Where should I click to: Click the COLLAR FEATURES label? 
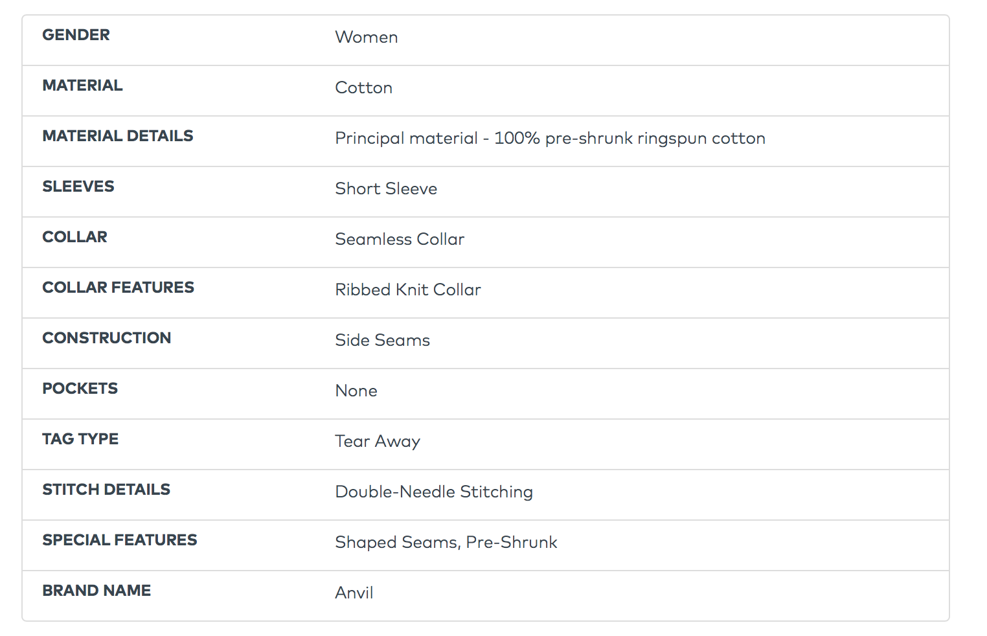pos(118,288)
